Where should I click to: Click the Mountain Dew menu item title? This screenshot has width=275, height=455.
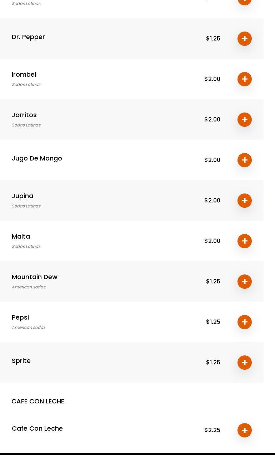(x=35, y=277)
